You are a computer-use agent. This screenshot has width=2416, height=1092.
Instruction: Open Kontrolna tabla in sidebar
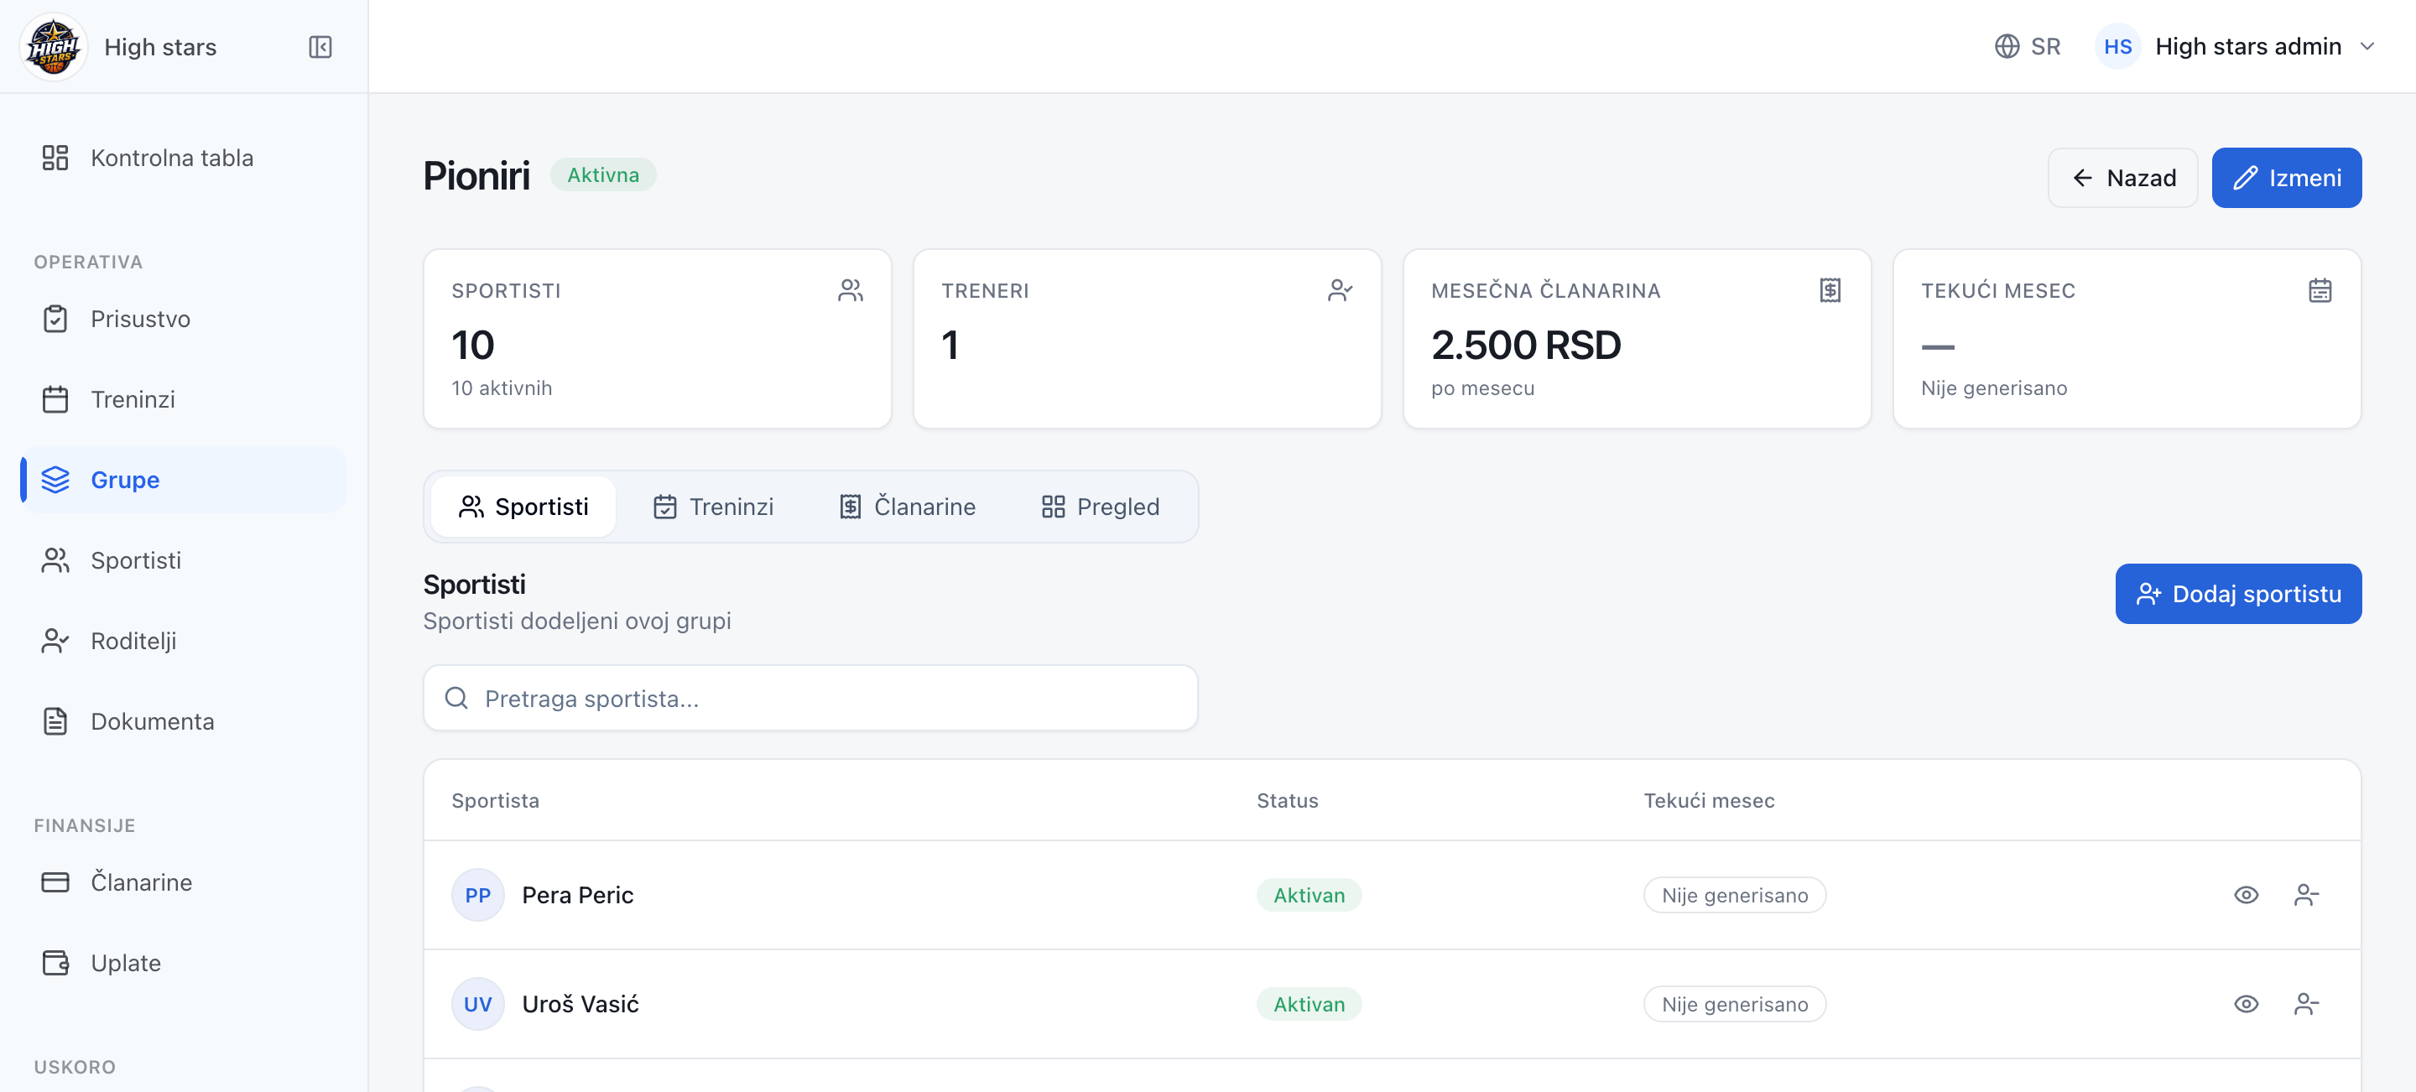click(184, 158)
